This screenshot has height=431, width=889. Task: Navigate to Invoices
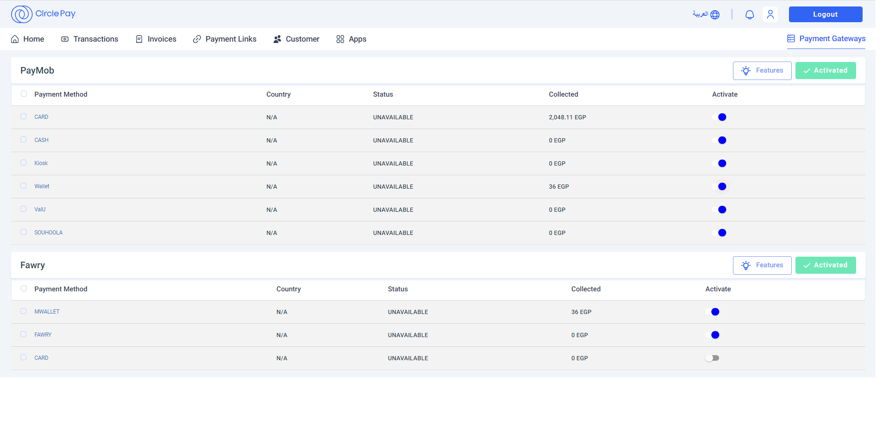click(x=156, y=39)
